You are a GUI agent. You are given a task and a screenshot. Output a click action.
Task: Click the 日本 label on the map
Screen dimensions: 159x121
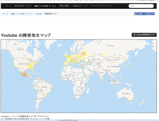point(128,66)
